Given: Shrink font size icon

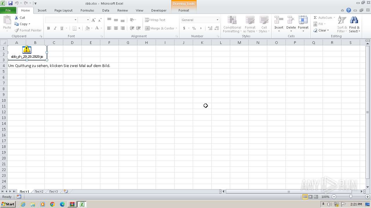Looking at the screenshot, I should click(x=100, y=20).
